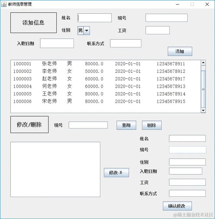Click phone number 12345678917

click(171, 79)
